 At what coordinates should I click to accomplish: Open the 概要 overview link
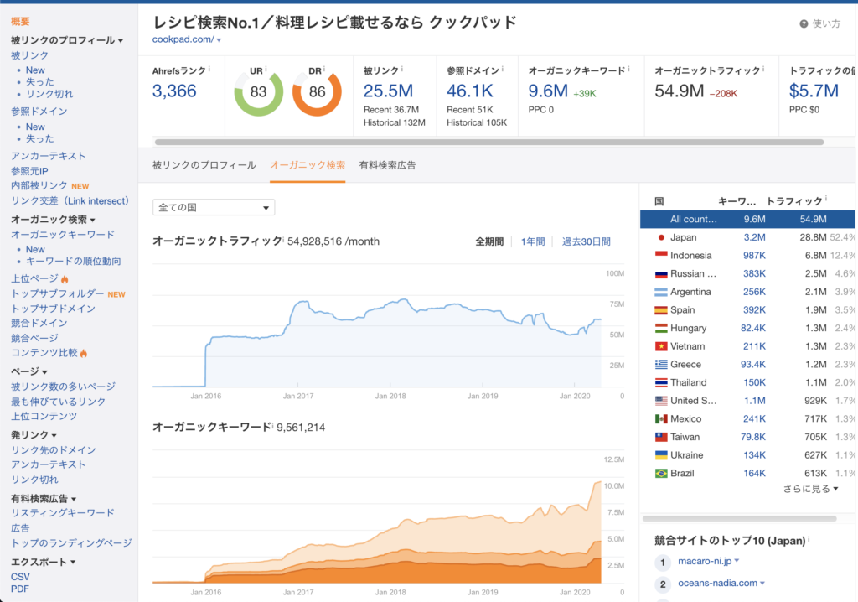pyautogui.click(x=20, y=21)
